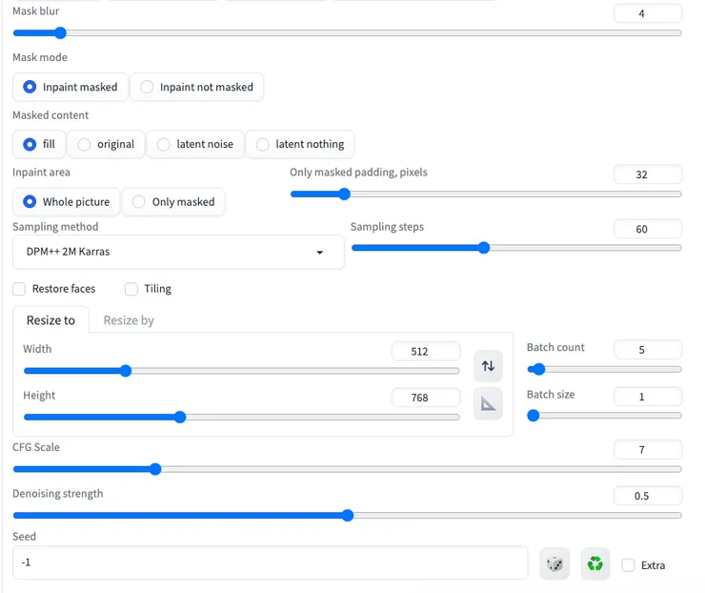
Task: Toggle the Tiling checkbox
Action: 131,289
